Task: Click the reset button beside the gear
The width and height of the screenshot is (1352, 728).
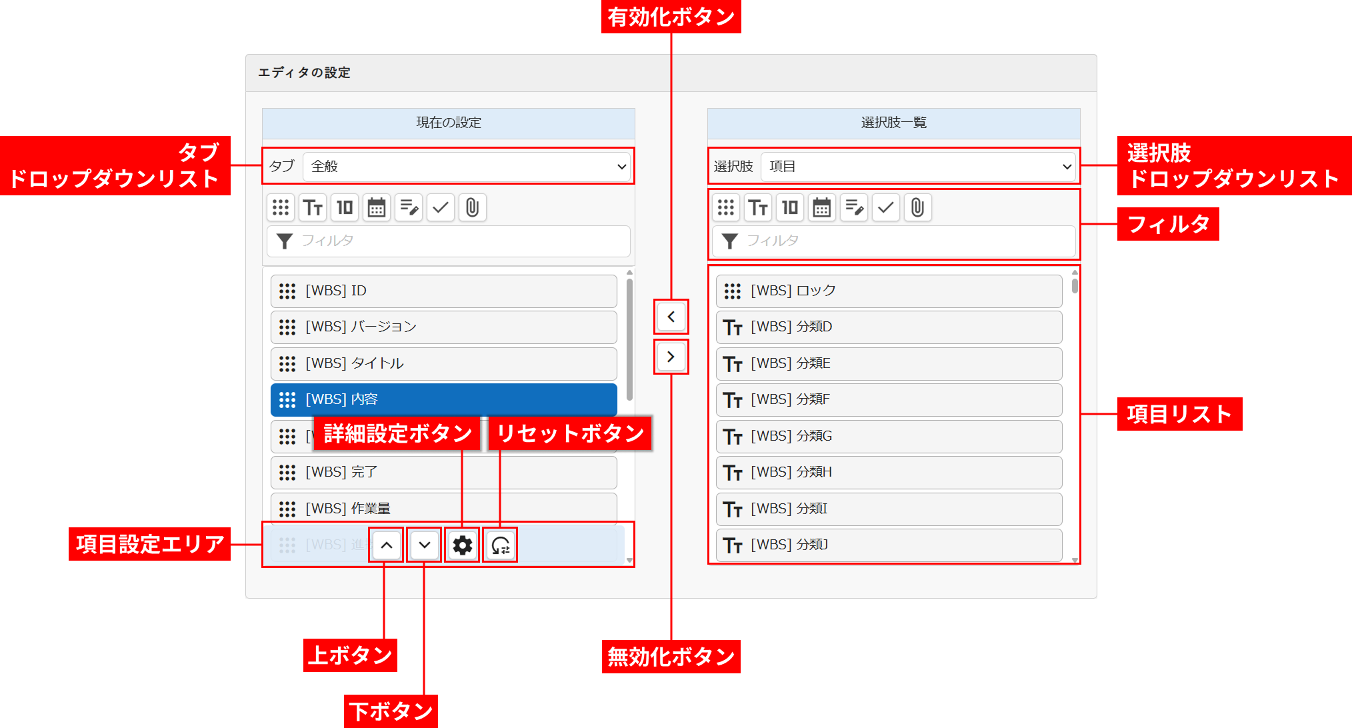Action: pyautogui.click(x=501, y=545)
